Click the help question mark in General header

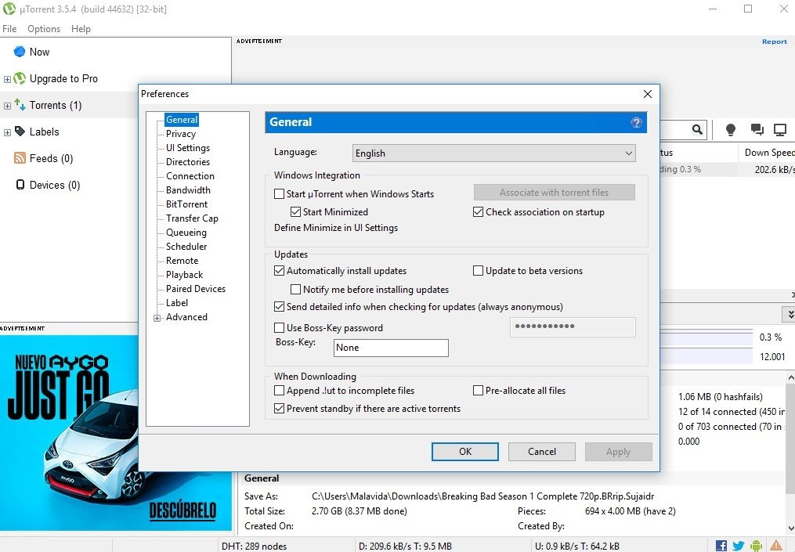(x=636, y=122)
